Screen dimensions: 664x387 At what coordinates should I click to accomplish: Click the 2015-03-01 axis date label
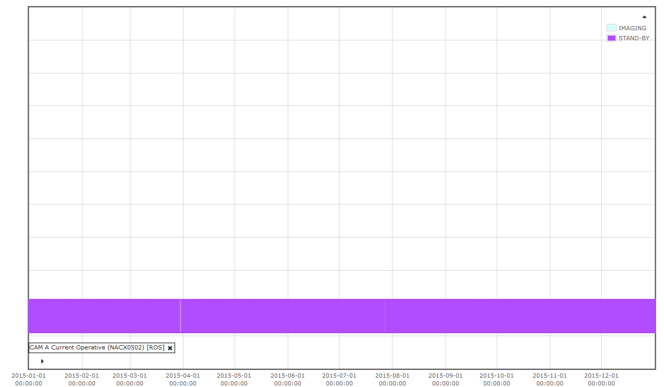pos(130,379)
